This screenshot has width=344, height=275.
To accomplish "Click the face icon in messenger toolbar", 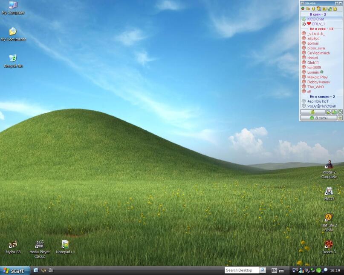I will point(319,9).
